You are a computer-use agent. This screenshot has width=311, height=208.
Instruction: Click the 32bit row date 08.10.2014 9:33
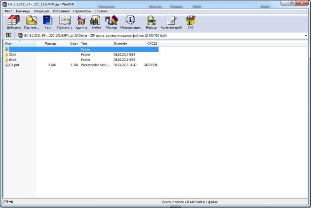tap(124, 55)
